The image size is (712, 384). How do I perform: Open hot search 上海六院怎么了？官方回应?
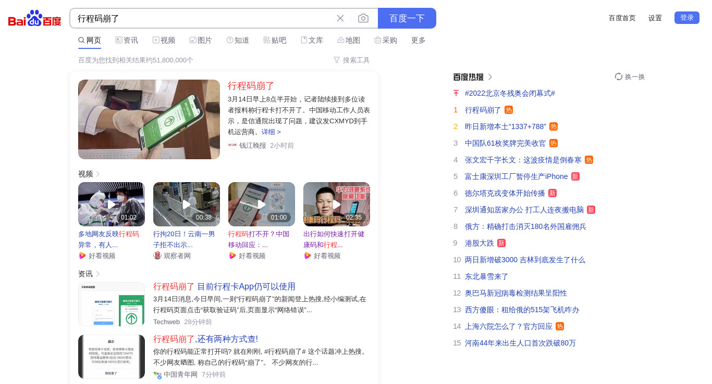(509, 326)
